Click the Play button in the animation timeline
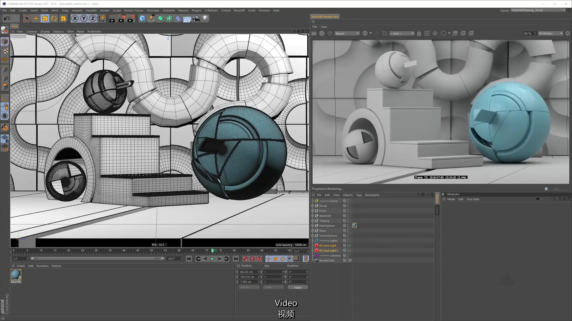 coord(212,259)
